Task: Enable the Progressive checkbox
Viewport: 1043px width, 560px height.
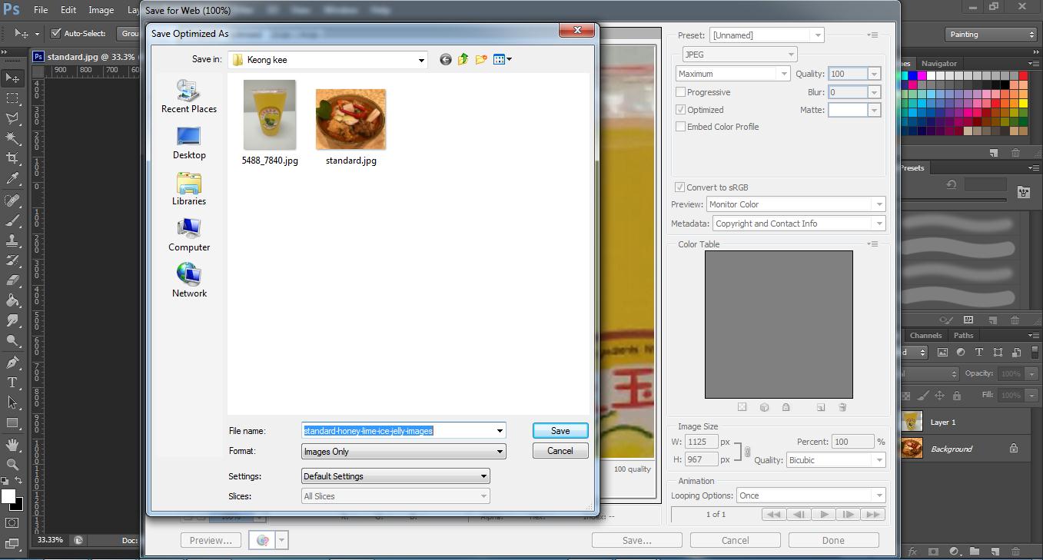Action: point(680,92)
